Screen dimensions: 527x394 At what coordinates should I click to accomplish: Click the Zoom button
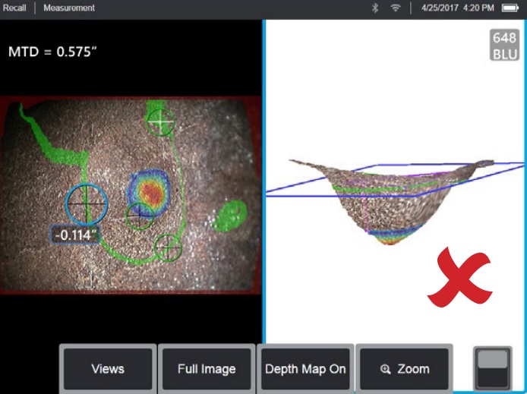tap(404, 369)
